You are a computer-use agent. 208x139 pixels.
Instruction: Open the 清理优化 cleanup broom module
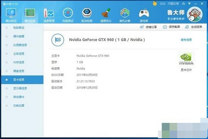tap(106, 15)
